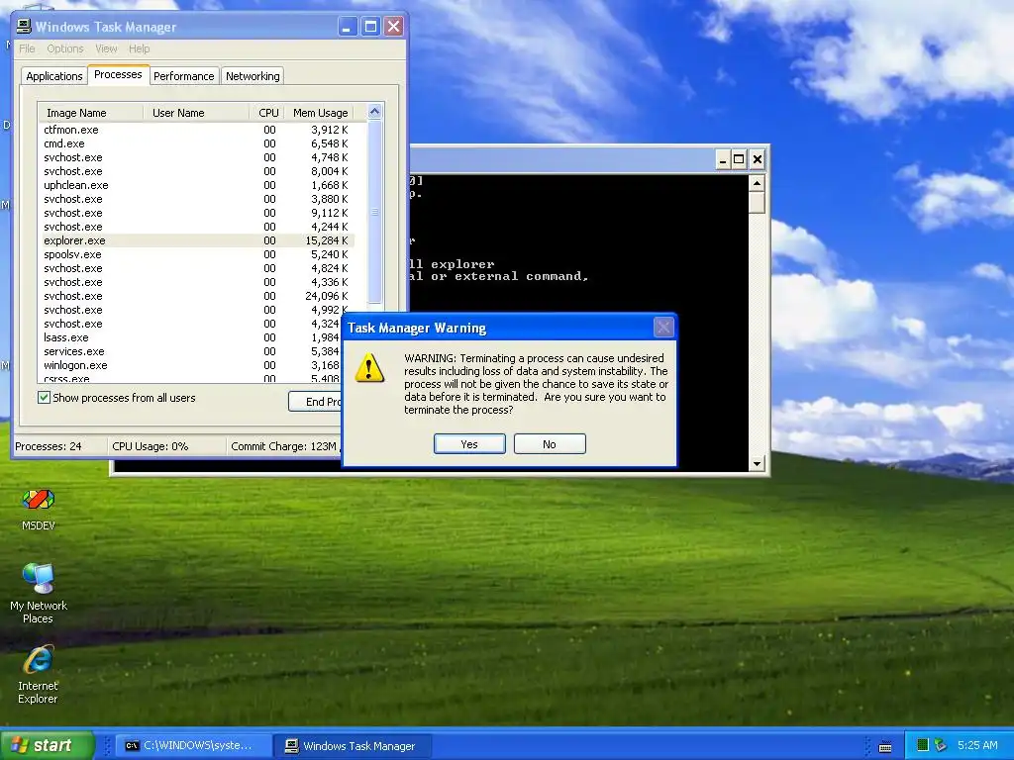
Task: Click the green CPU usage tray icon
Action: click(923, 745)
